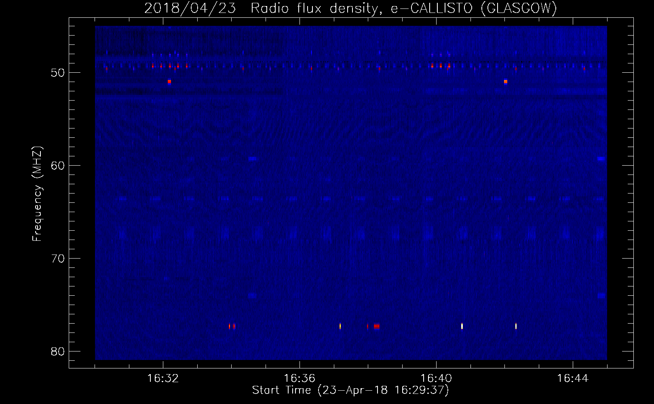Click the yellow spike near 16:37 at 77 MHz
Screen dimensions: 654x404
[x=340, y=326]
